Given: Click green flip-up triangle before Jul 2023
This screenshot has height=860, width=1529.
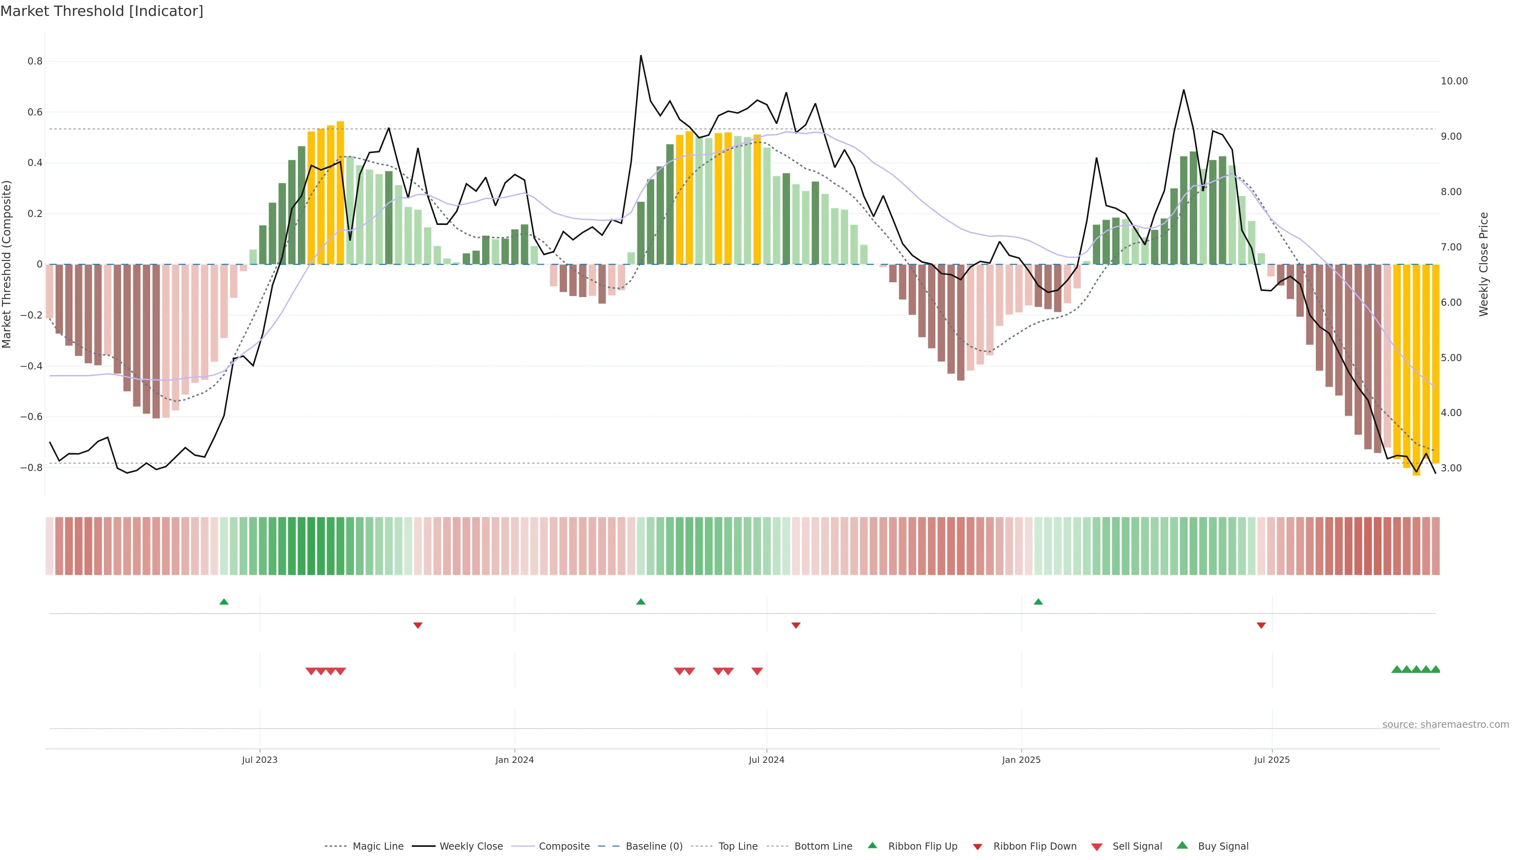Looking at the screenshot, I should 224,602.
